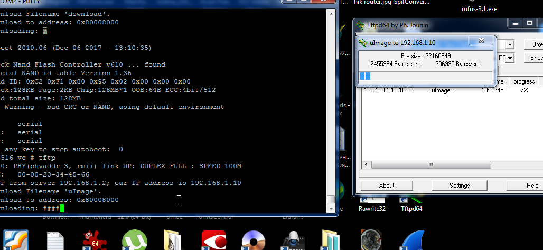Image resolution: width=543 pixels, height=250 pixels.
Task: Close the uImage transfer dialog
Action: coord(481,41)
